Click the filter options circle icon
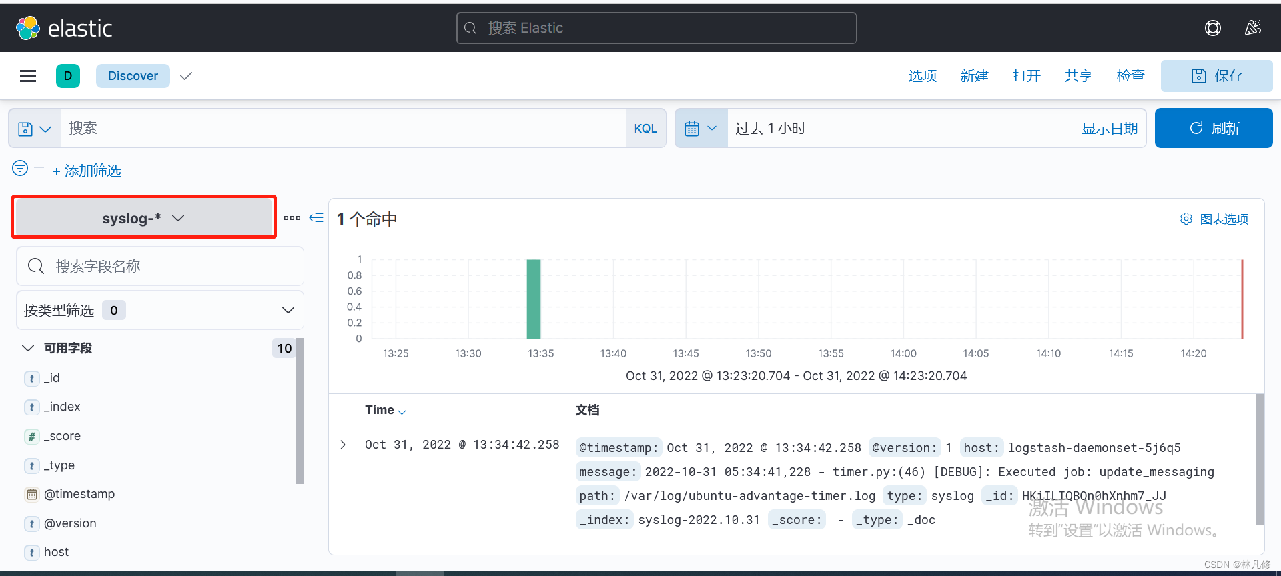This screenshot has width=1281, height=576. tap(20, 168)
